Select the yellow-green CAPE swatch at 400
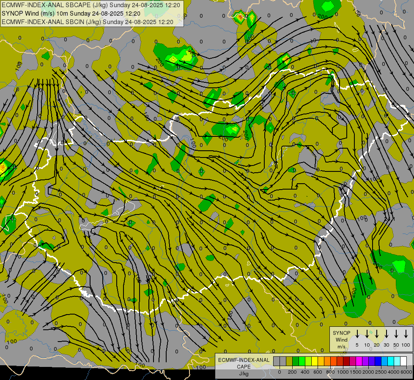This screenshot has width=414, height=380. click(308, 361)
